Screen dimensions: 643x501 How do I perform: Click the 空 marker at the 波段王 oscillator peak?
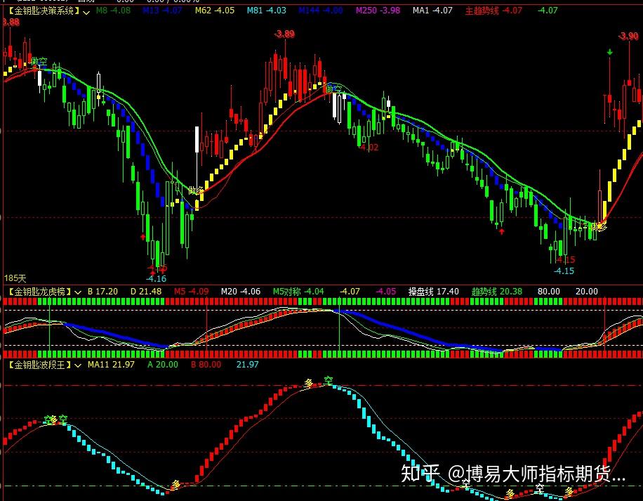pos(328,381)
